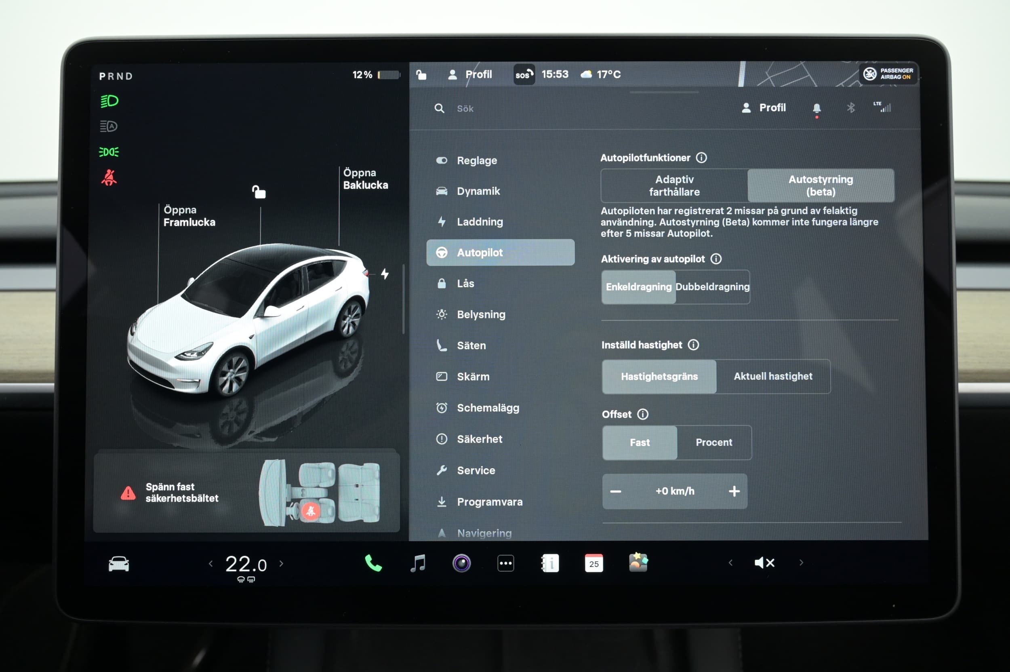1010x672 pixels.
Task: Tap the SOS emergency call icon
Action: (x=524, y=75)
